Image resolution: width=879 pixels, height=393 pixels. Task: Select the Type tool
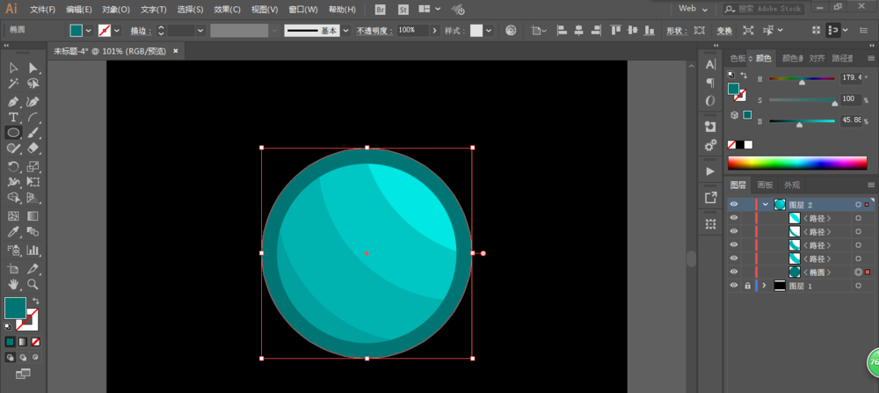(13, 117)
